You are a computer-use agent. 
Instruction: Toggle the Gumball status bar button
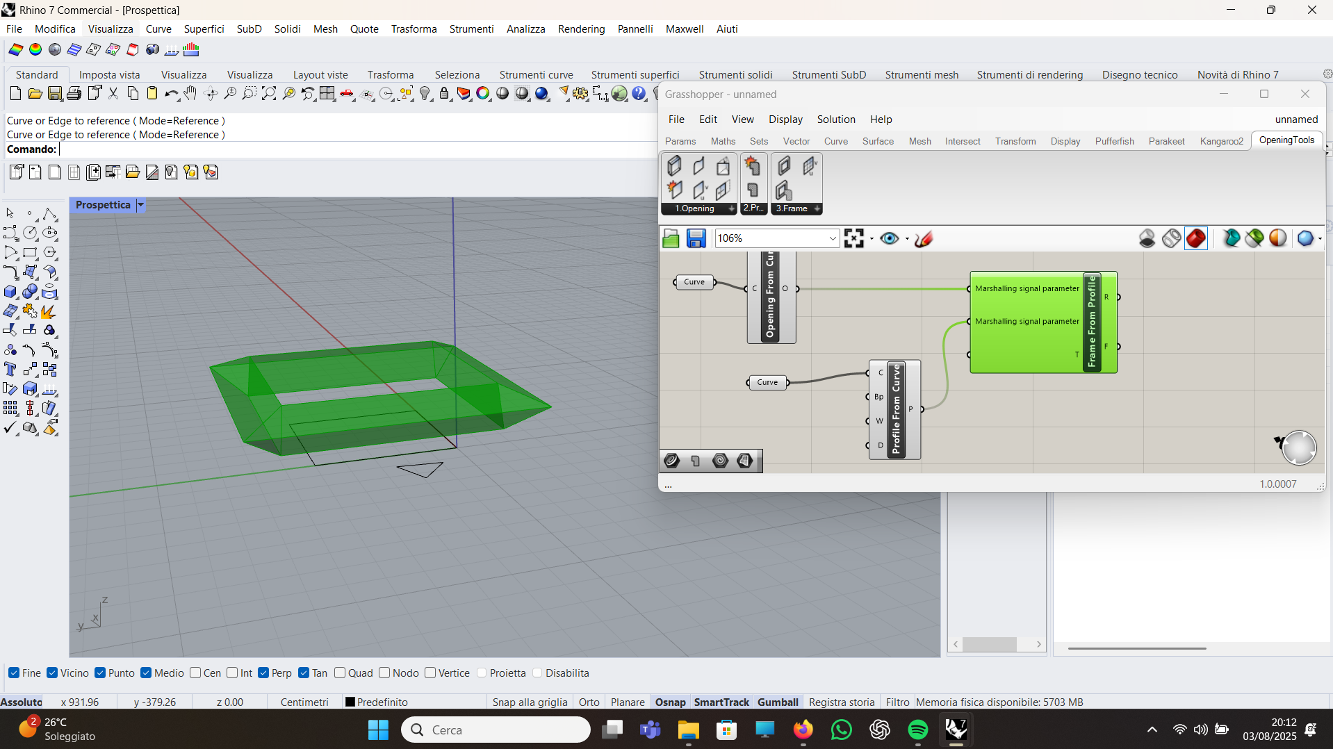point(777,702)
